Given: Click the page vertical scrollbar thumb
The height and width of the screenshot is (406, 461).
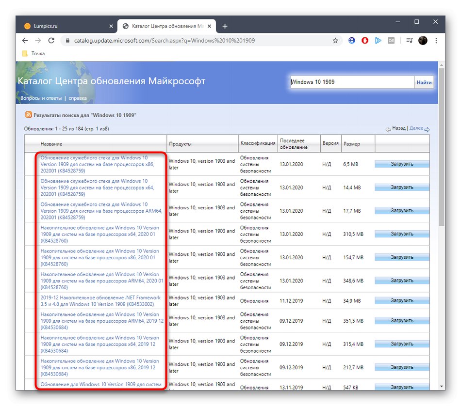Looking at the screenshot, I should (442, 147).
